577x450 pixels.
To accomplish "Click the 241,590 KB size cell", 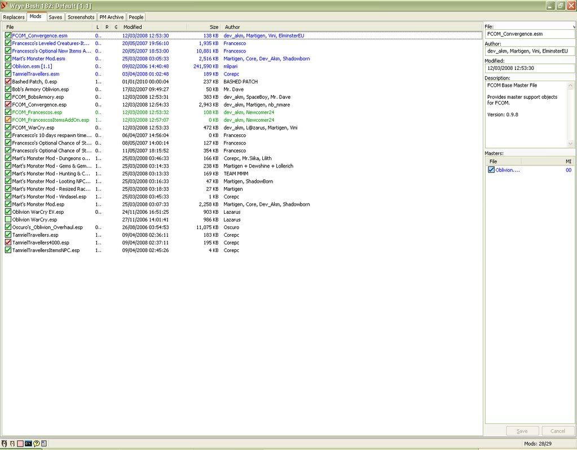I will point(206,66).
